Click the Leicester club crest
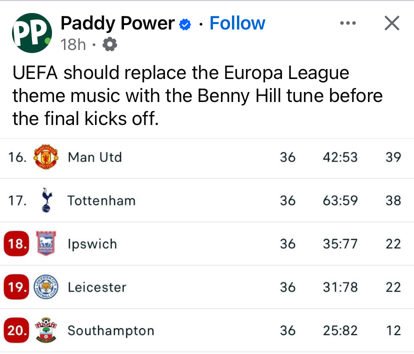The image size is (414, 354). pos(46,287)
